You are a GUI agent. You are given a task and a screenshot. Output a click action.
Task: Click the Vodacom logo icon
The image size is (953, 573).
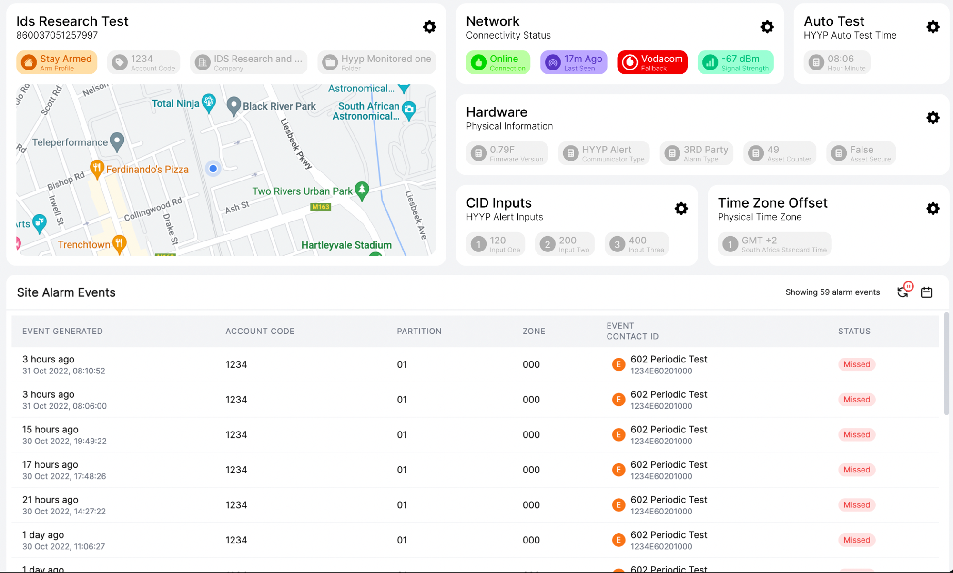pos(629,62)
